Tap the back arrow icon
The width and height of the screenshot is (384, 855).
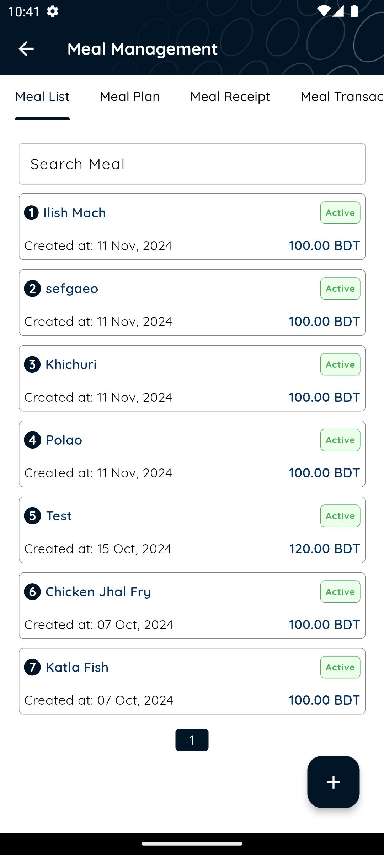point(26,49)
